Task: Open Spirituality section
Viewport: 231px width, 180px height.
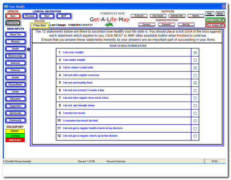Action: pyautogui.click(x=16, y=113)
